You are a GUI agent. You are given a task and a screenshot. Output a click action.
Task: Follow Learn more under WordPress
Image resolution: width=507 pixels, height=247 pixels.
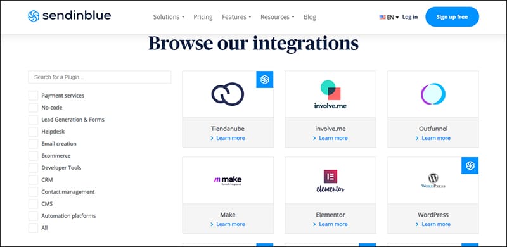(x=433, y=224)
